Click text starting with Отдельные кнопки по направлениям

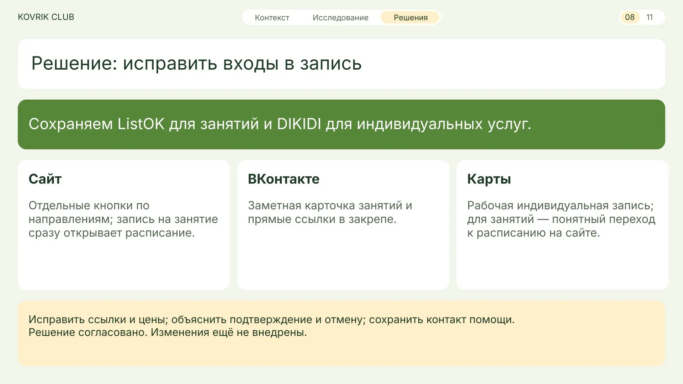click(123, 219)
